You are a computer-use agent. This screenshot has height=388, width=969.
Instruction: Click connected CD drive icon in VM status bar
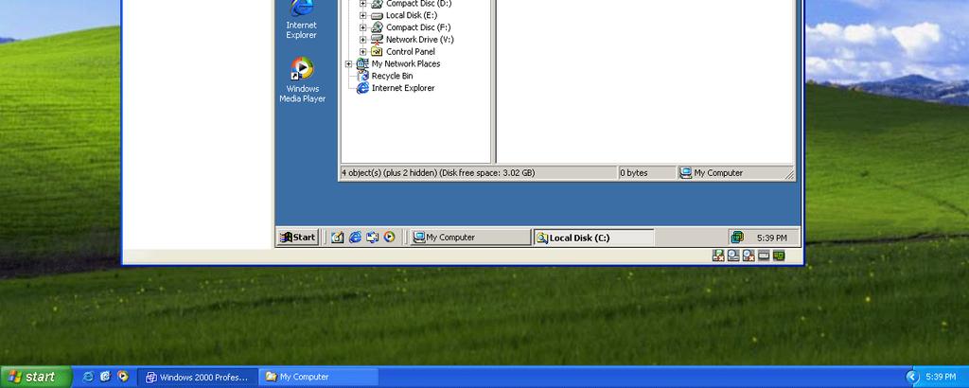[x=733, y=256]
